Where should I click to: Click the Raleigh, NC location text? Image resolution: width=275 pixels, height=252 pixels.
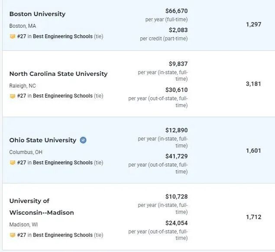tap(23, 86)
